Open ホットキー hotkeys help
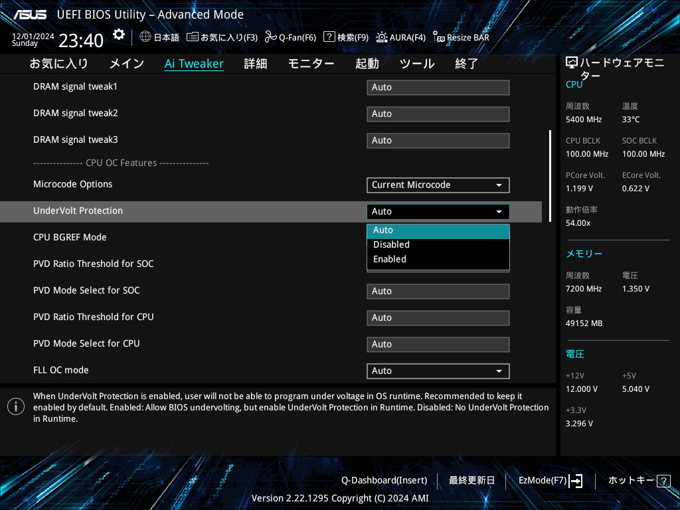This screenshot has height=510, width=680. [639, 481]
